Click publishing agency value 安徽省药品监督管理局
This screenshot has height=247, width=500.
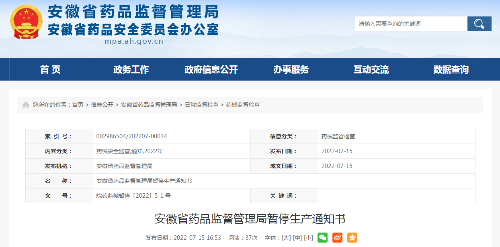point(125,166)
